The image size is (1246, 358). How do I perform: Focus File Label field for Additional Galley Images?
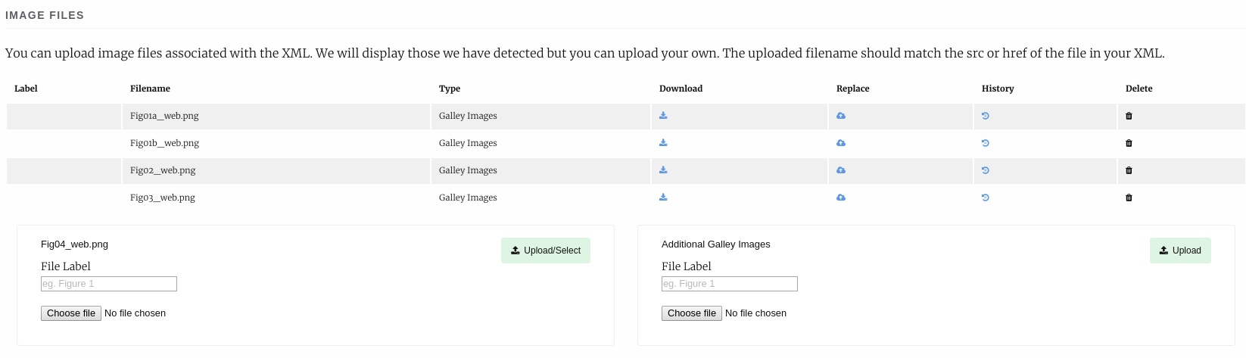click(x=730, y=284)
